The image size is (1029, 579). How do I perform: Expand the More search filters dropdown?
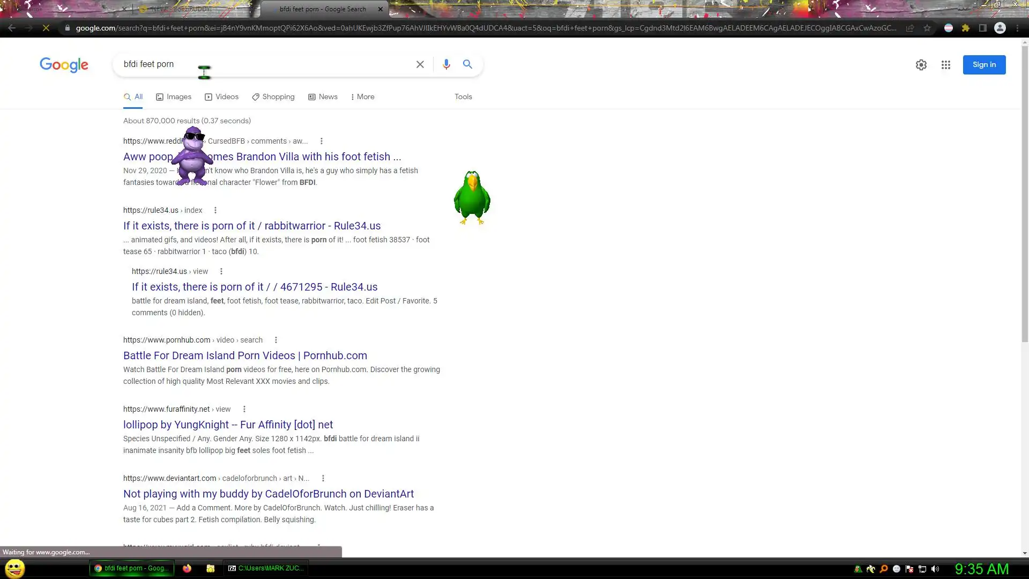point(362,97)
